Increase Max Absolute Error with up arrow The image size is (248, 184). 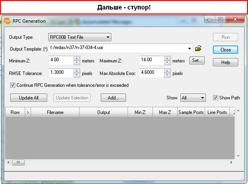(167, 71)
